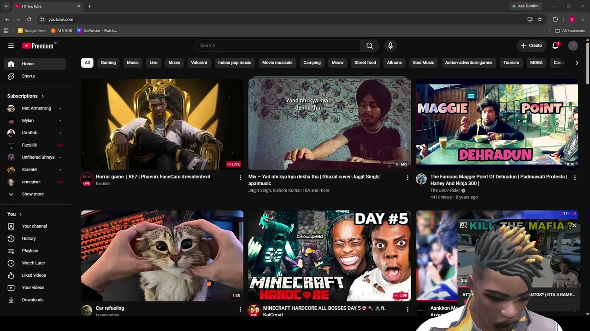This screenshot has height=331, width=590.
Task: Open options menu for Car refueling video
Action: [240, 309]
